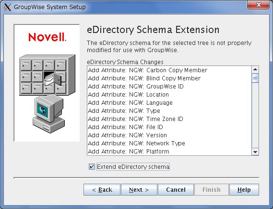Click the scrollbar thumb in schema changes list
Screen dimensions: 273x209
[255, 78]
